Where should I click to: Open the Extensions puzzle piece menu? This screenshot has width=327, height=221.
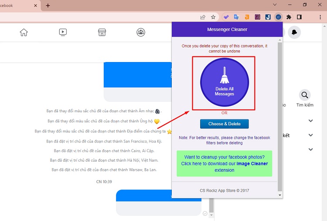pyautogui.click(x=289, y=17)
